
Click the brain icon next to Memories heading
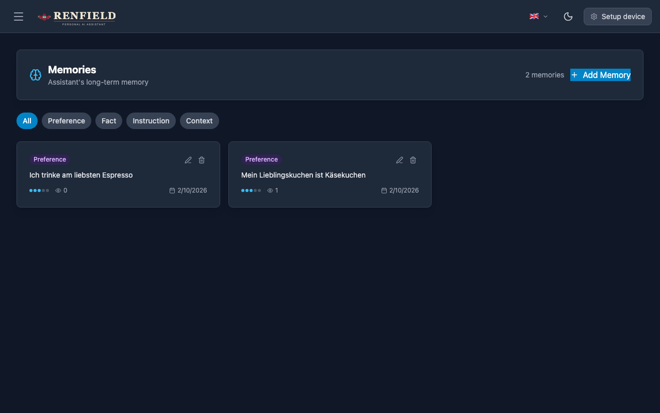35,75
